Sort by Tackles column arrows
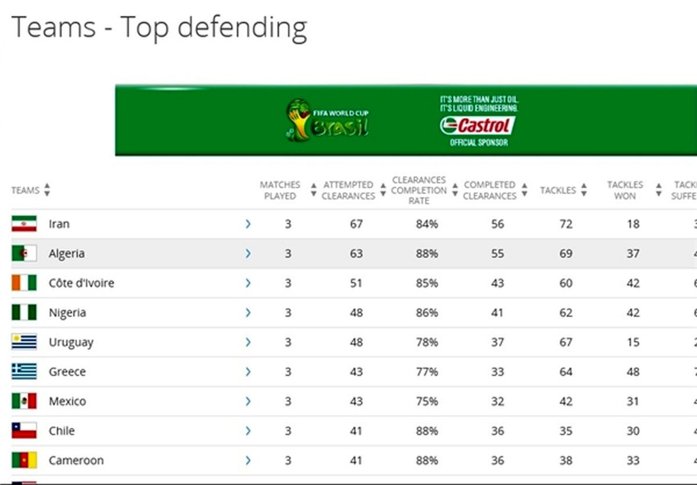The image size is (697, 485). [584, 190]
